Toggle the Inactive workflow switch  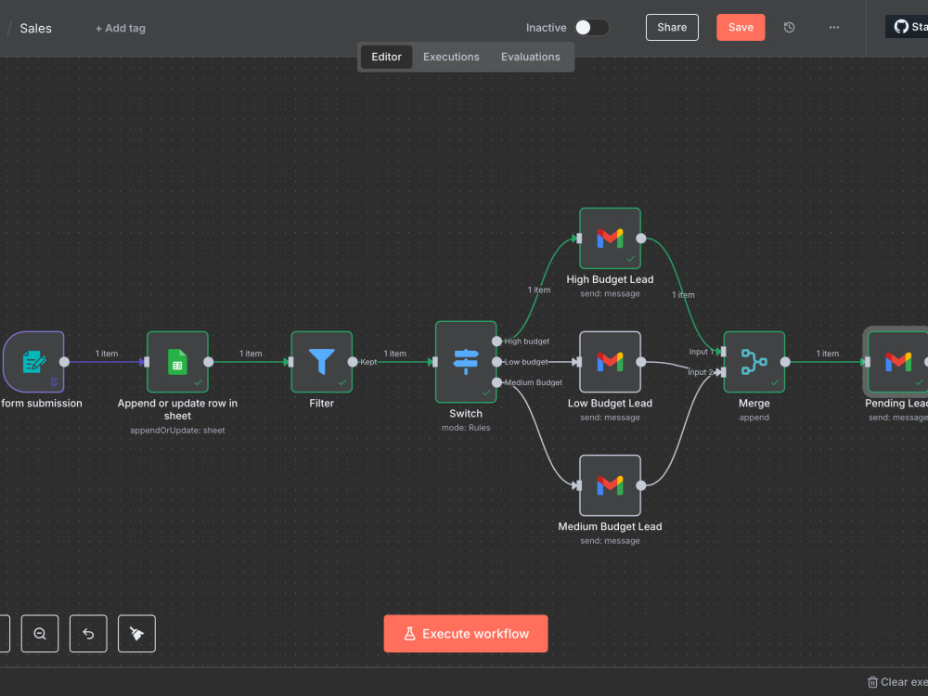pyautogui.click(x=592, y=27)
